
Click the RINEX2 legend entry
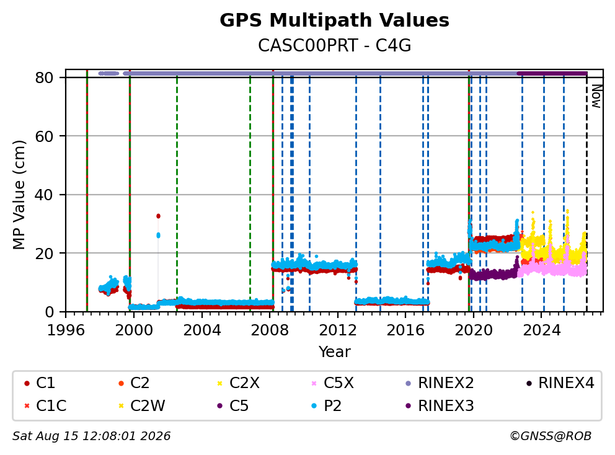point(440,383)
